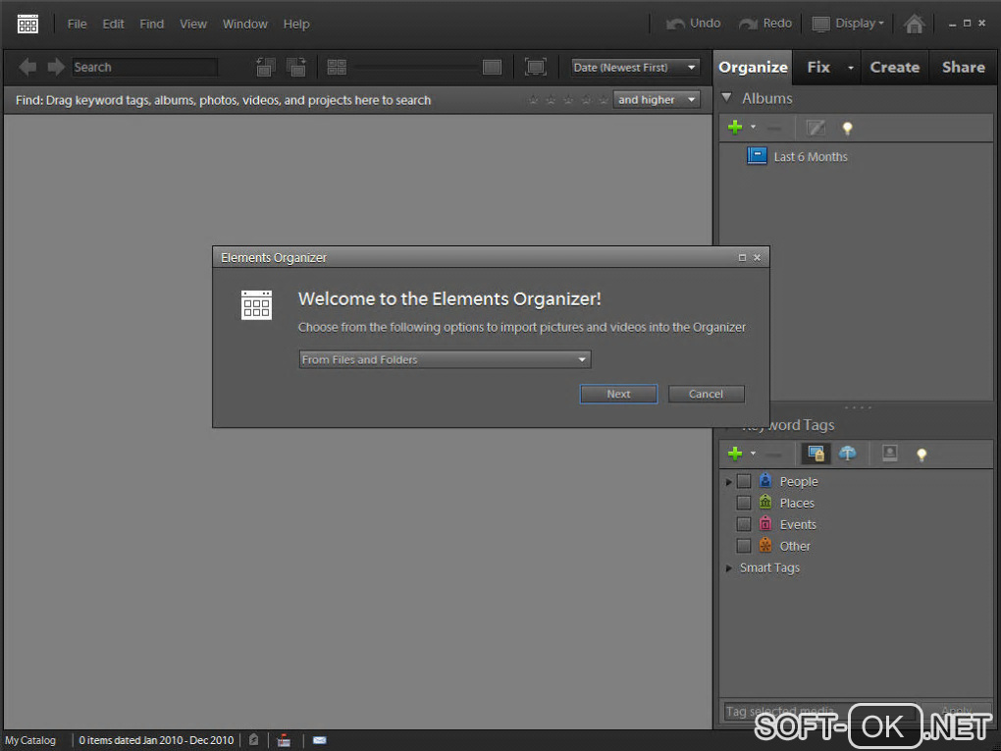The image size is (1001, 751).
Task: Click the orange Other tag icon
Action: click(x=765, y=546)
